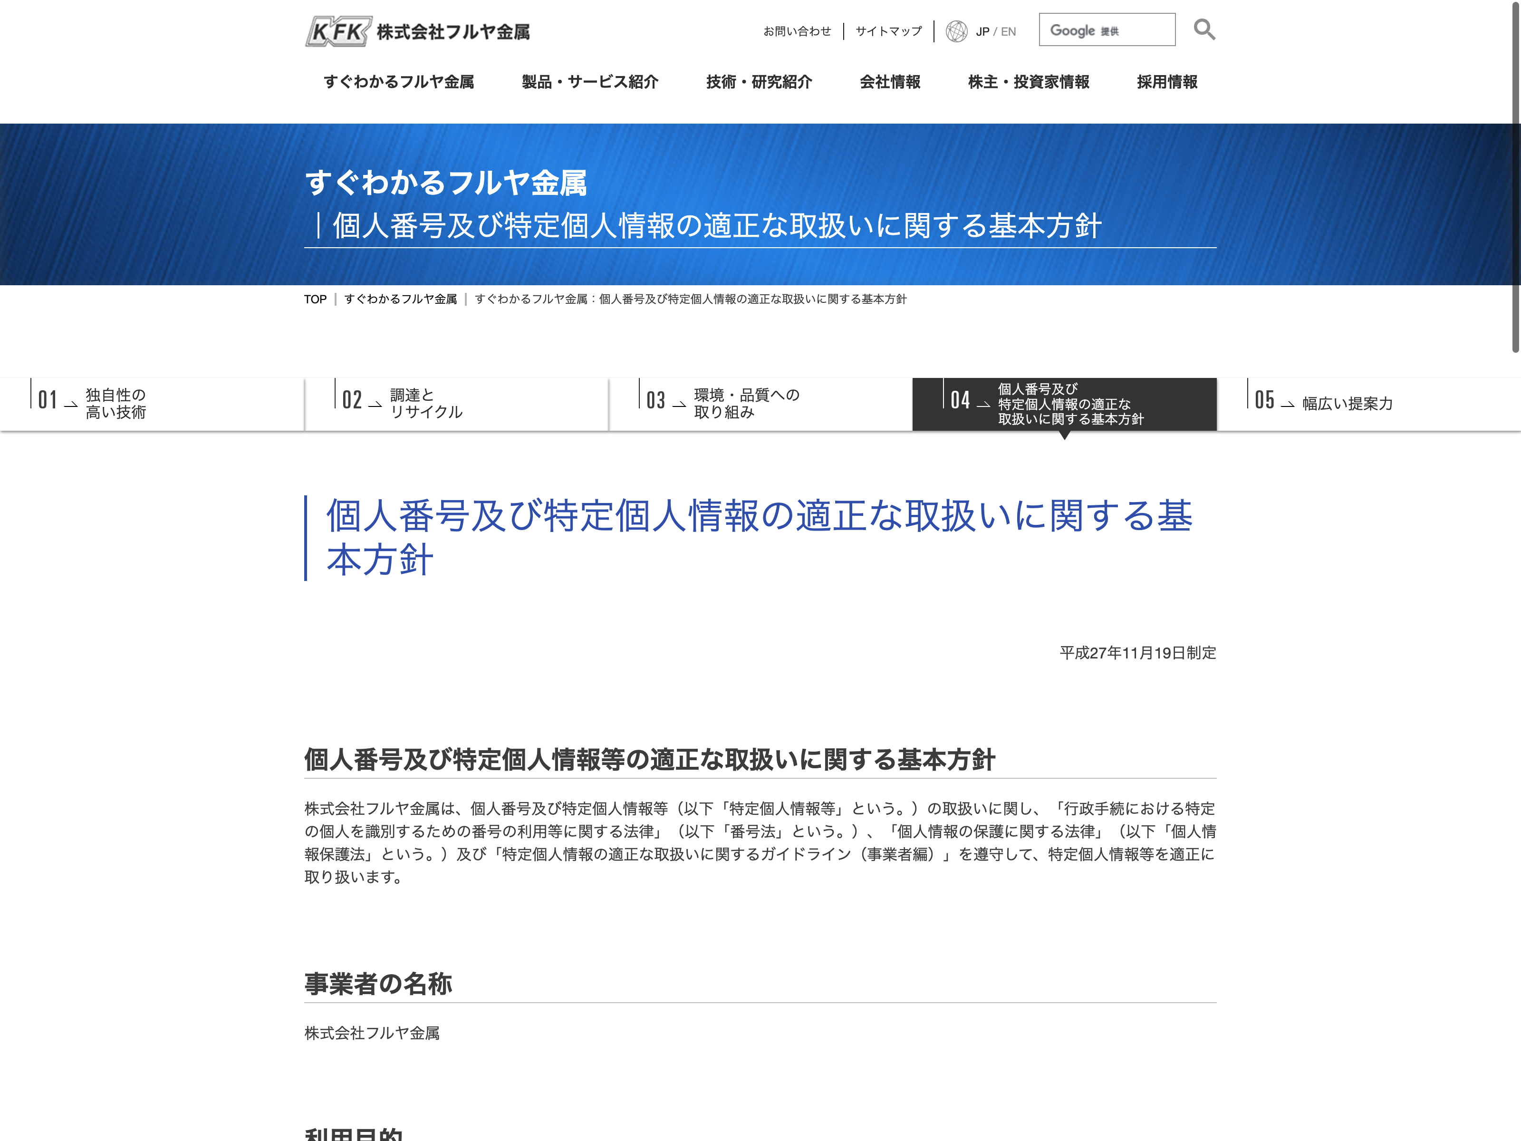The height and width of the screenshot is (1141, 1521).
Task: Open 製品・サービス紹介 menu item
Action: point(589,82)
